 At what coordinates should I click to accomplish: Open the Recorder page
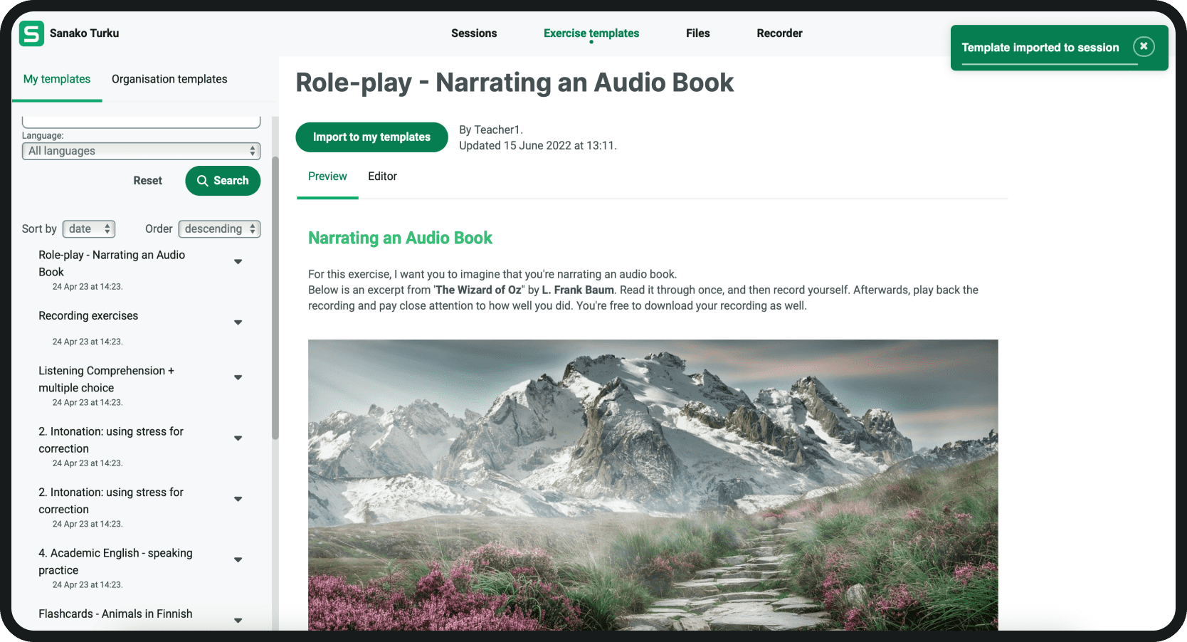click(x=779, y=33)
